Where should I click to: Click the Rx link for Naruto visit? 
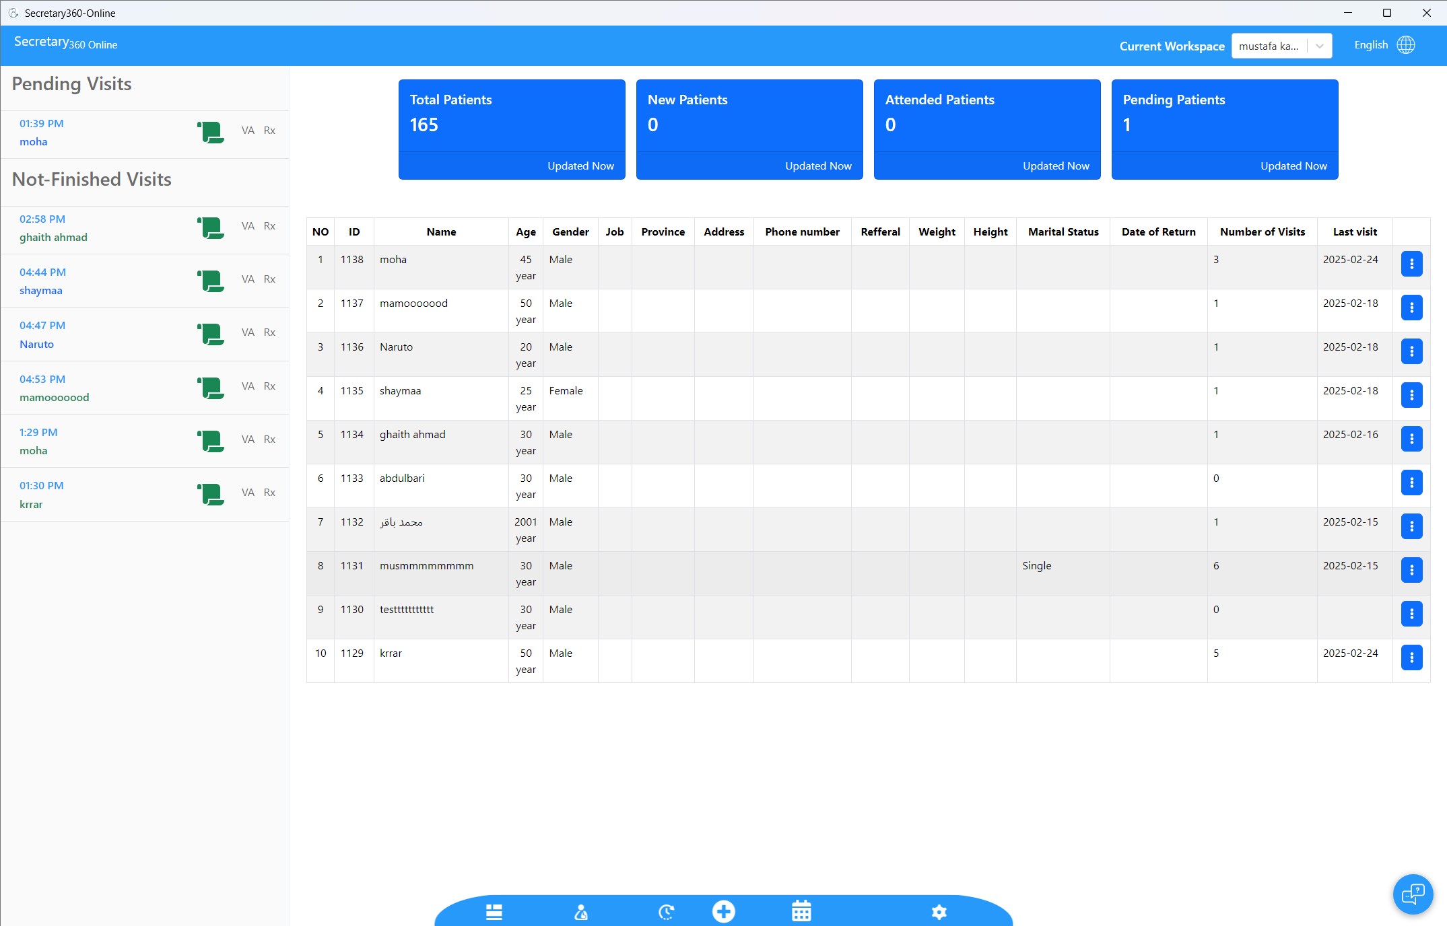pos(269,332)
